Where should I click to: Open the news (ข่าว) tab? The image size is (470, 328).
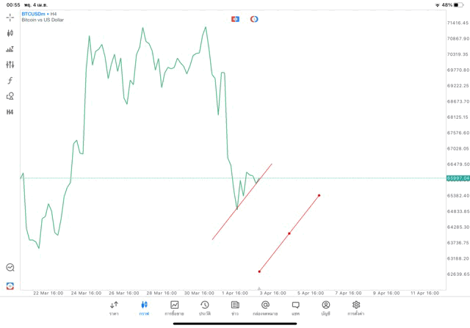click(235, 308)
